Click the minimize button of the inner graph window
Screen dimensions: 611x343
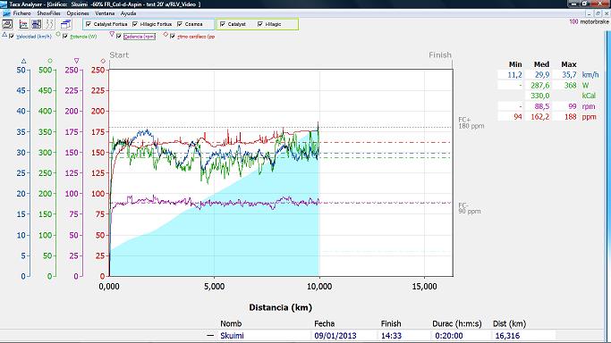[590, 13]
